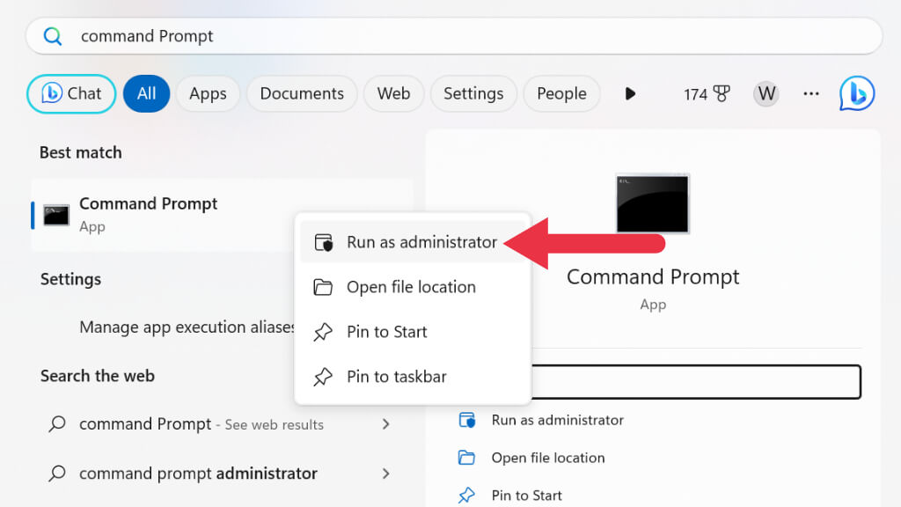The height and width of the screenshot is (507, 901).
Task: Show more filter tabs with play arrow
Action: [x=630, y=93]
